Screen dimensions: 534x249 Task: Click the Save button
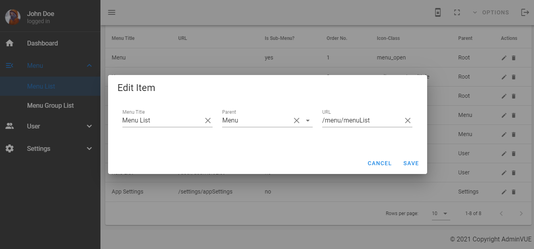pos(411,163)
